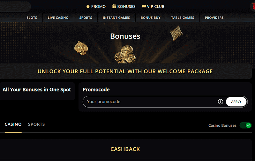Type in the Your promocode field
Image resolution: width=255 pixels, height=161 pixels.
pos(150,102)
